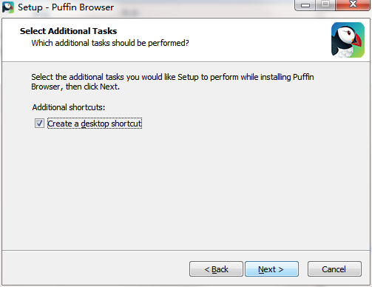
Task: Go to the previous step with Back
Action: coord(216,269)
